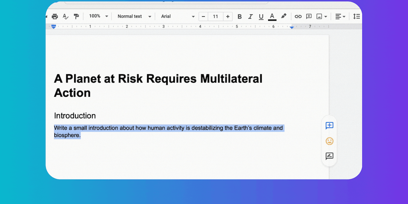Toggle italic formatting
Image resolution: width=408 pixels, height=204 pixels.
[250, 16]
